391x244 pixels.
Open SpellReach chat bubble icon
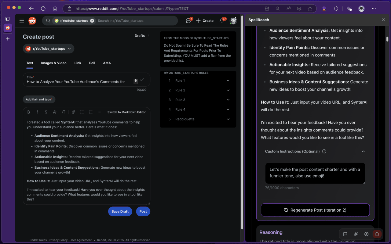345,234
